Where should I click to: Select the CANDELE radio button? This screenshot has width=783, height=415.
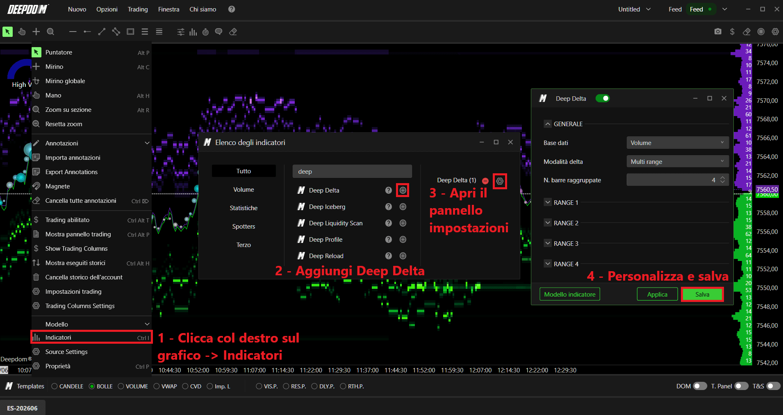55,386
